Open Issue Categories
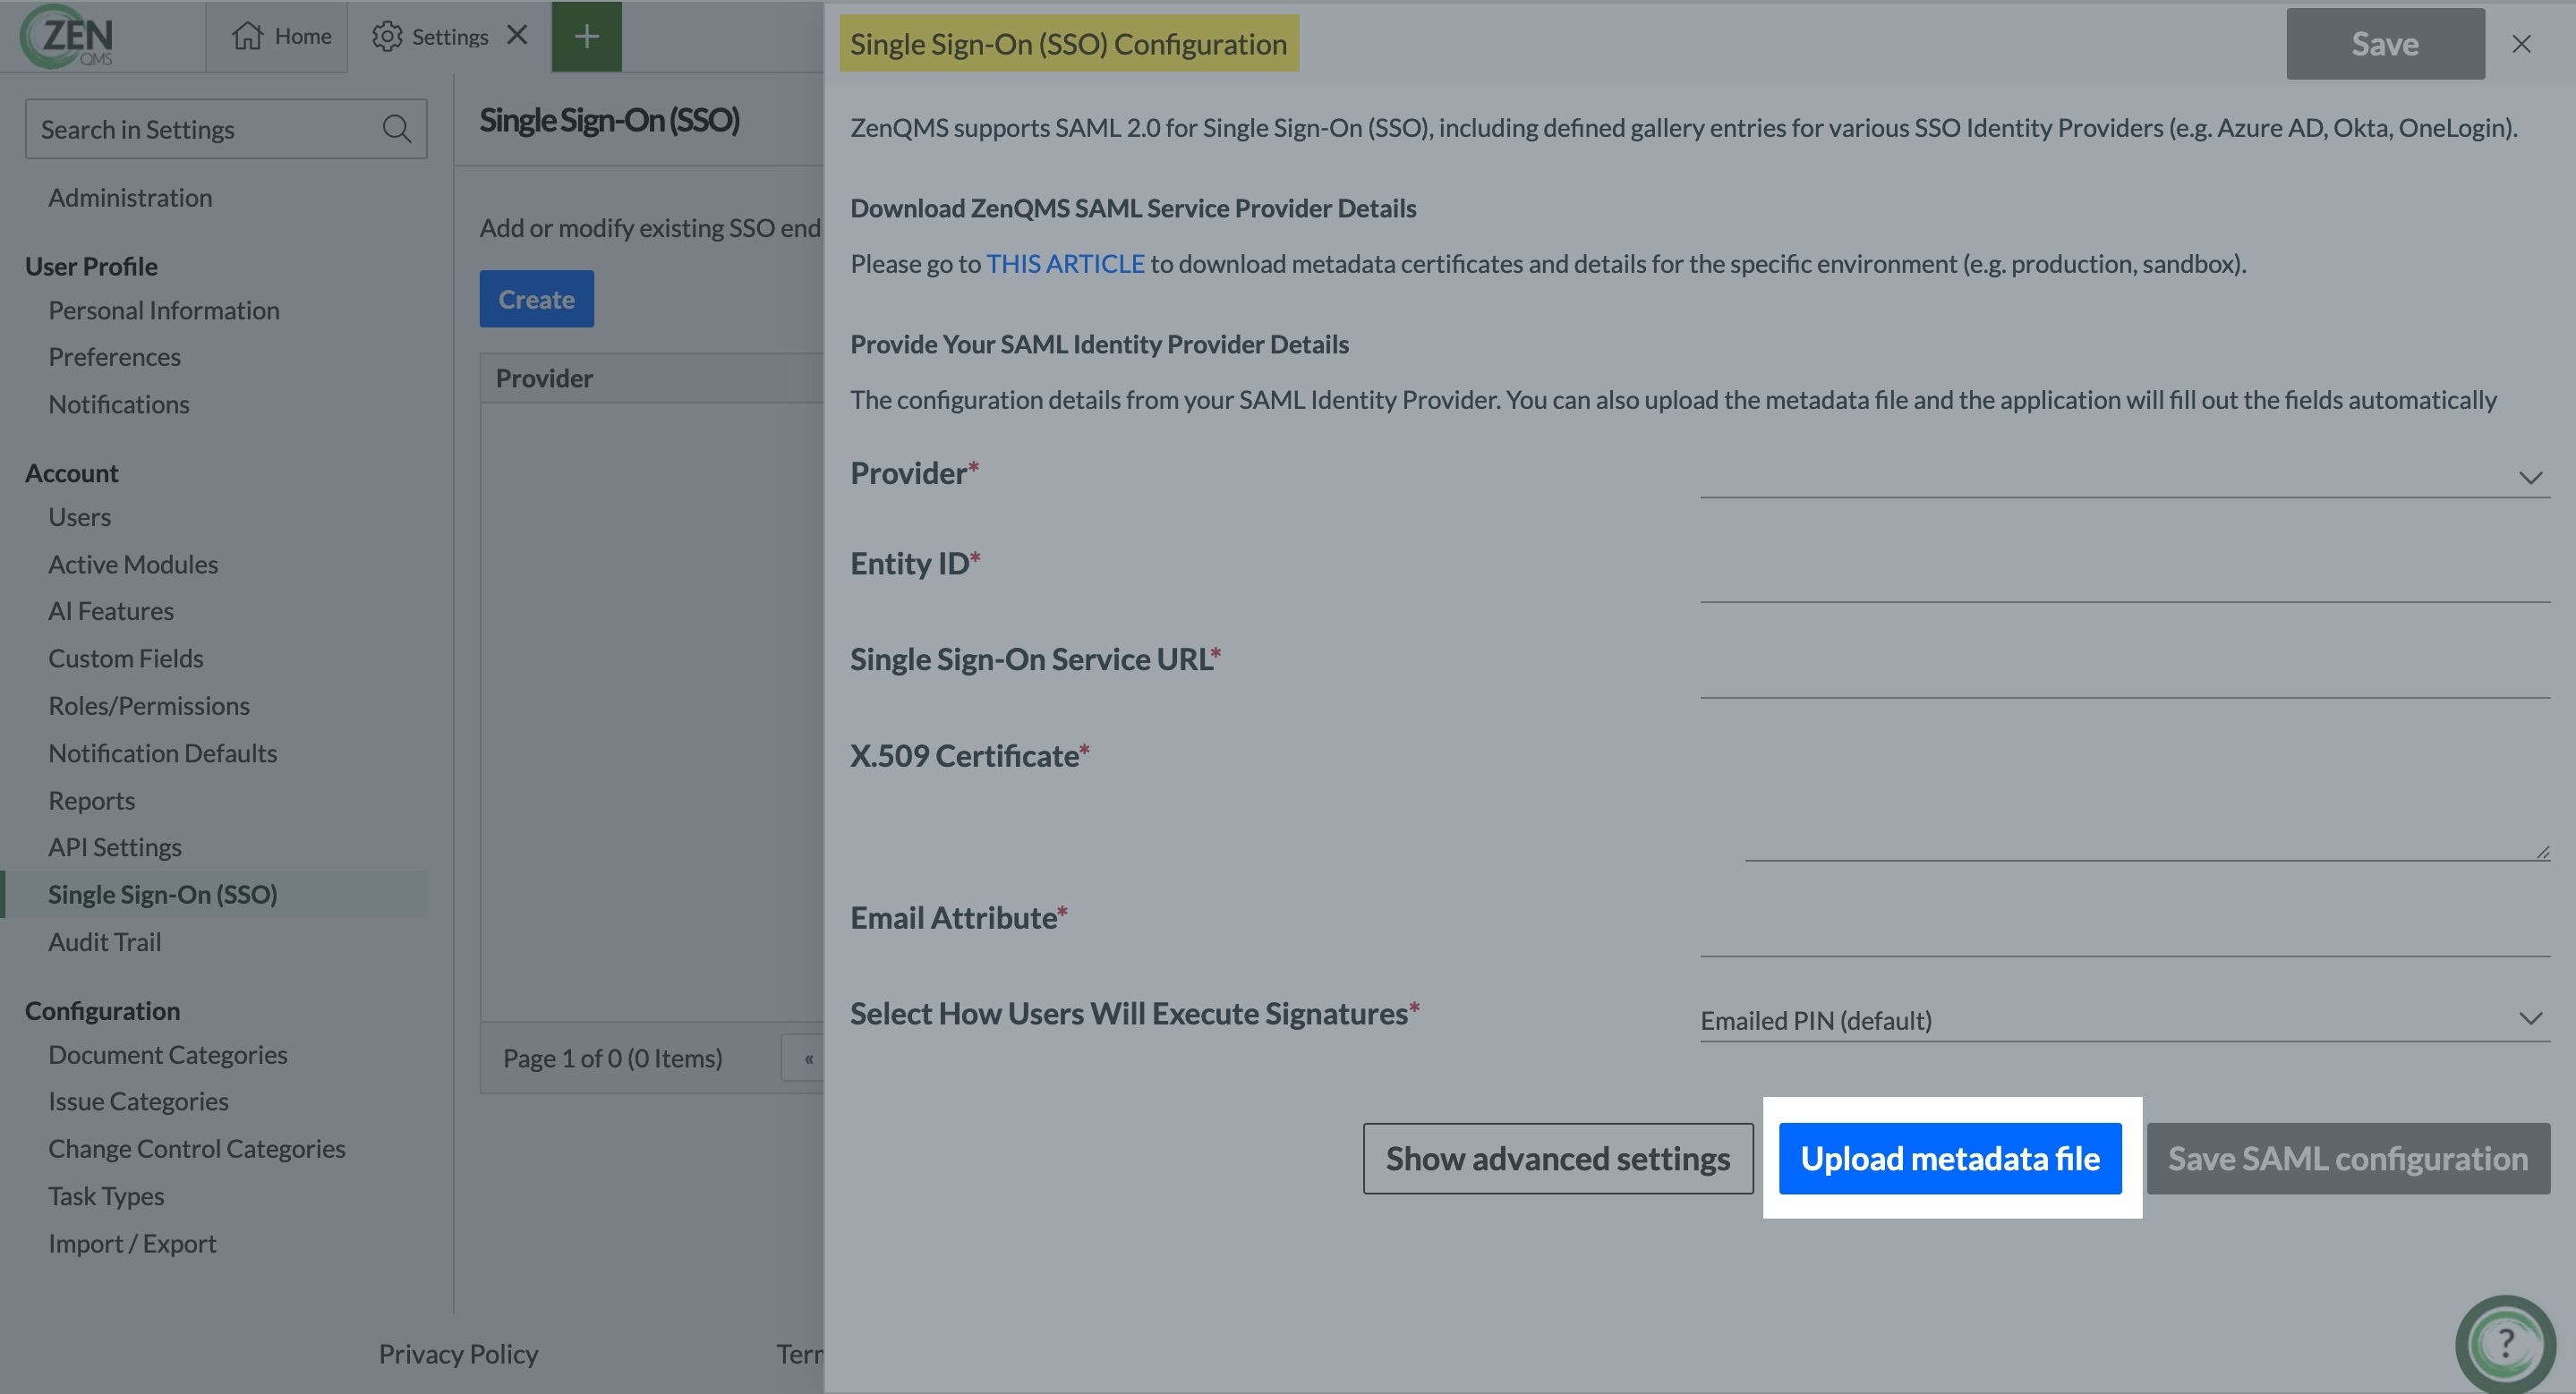 point(139,1102)
